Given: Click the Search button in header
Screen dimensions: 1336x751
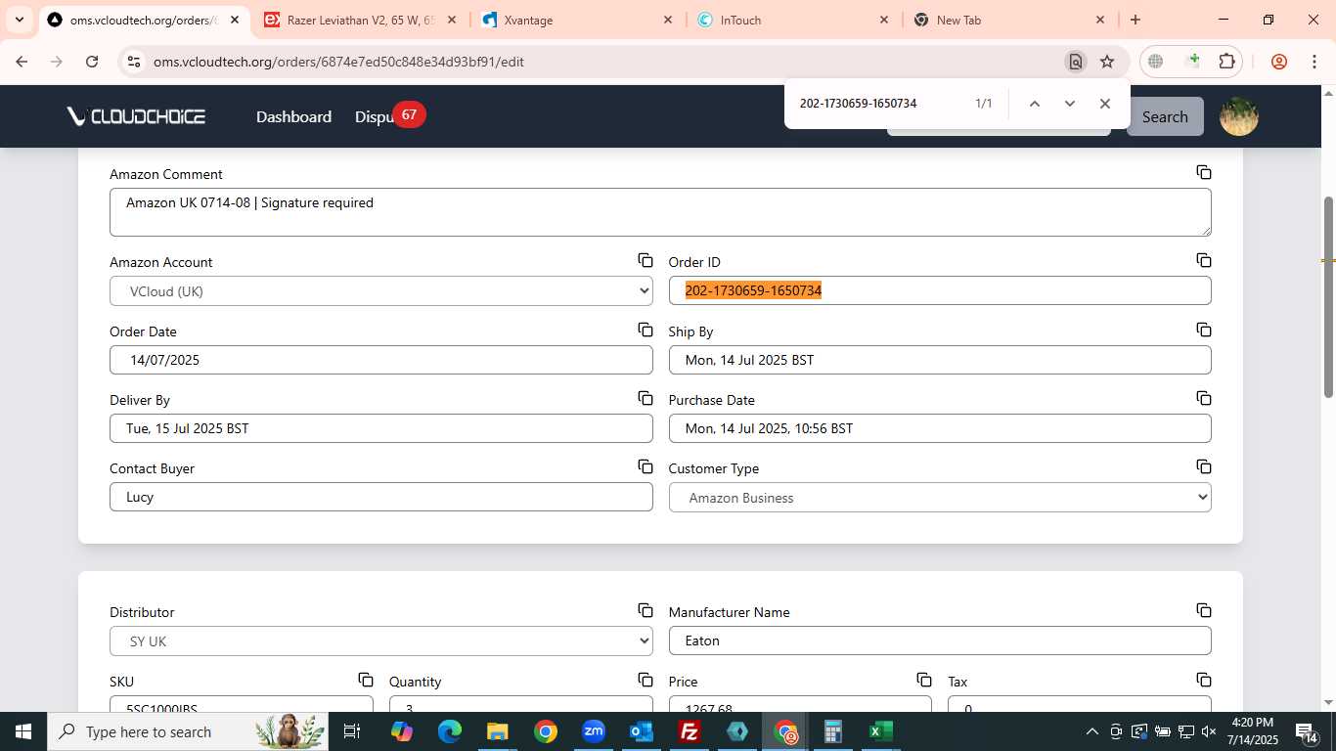Looking at the screenshot, I should click(1165, 116).
